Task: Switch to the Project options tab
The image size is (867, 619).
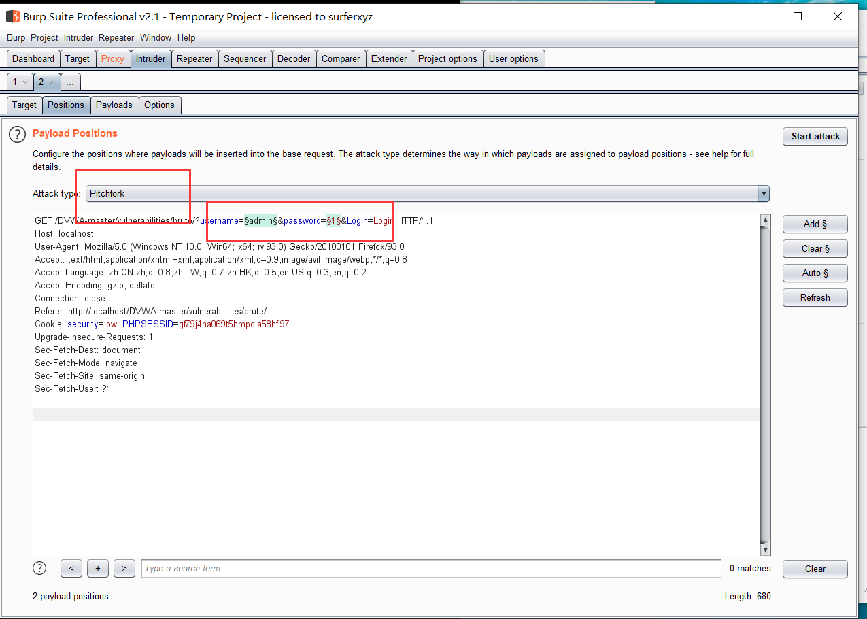Action: (x=447, y=59)
